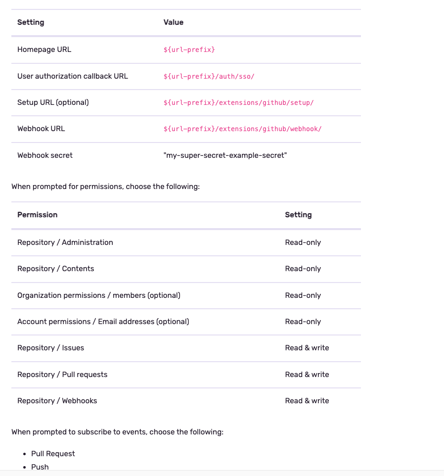Screen dimensions: 444x476
Task: Click the Permission column header
Action: [x=37, y=215]
